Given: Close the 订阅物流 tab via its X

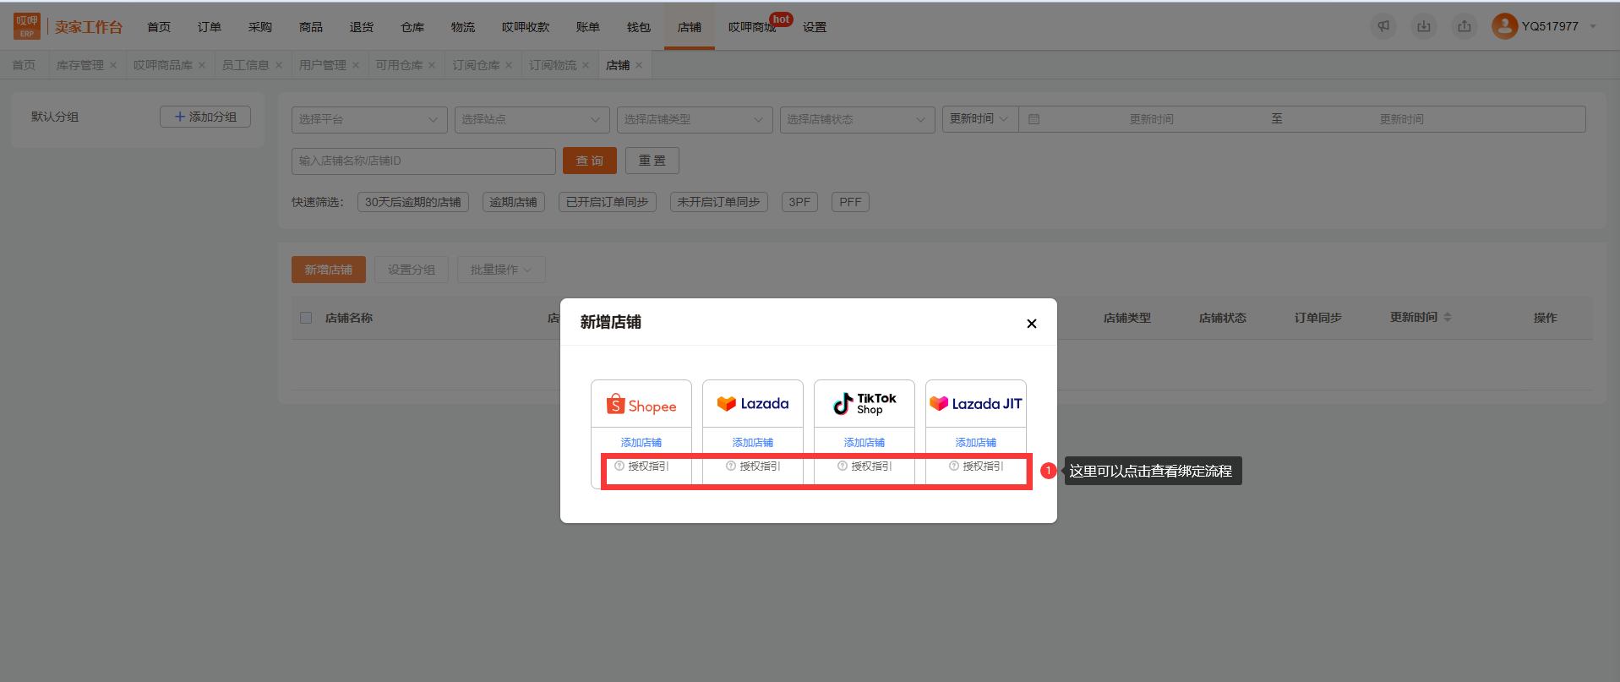Looking at the screenshot, I should tap(586, 65).
